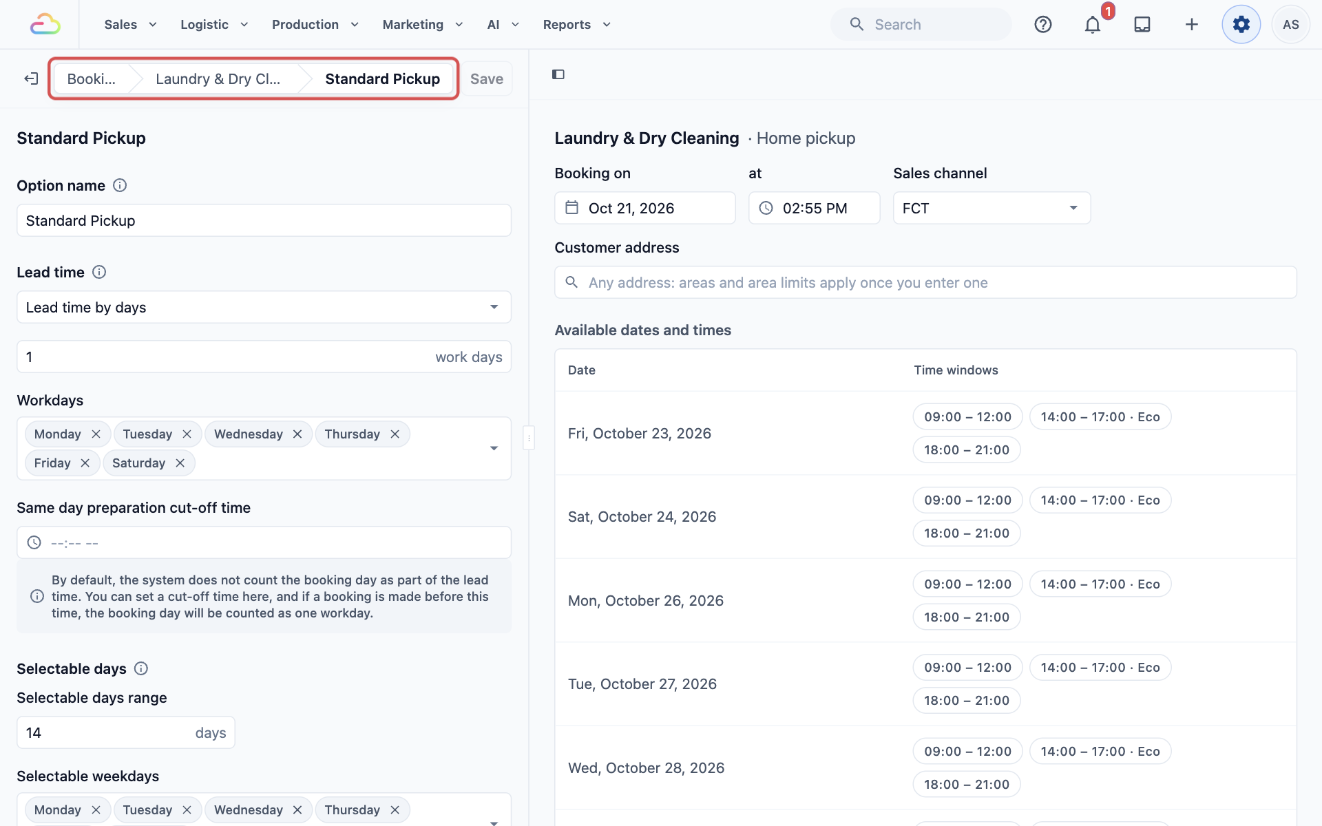This screenshot has width=1322, height=826.
Task: Open settings gear icon
Action: 1241,24
